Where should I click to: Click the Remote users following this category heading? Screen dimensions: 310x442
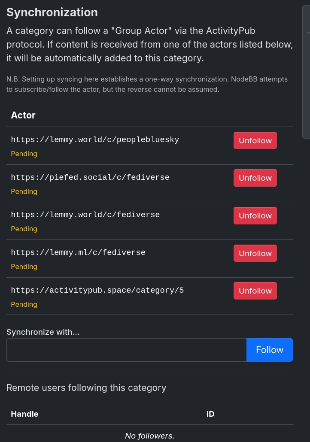(x=86, y=388)
